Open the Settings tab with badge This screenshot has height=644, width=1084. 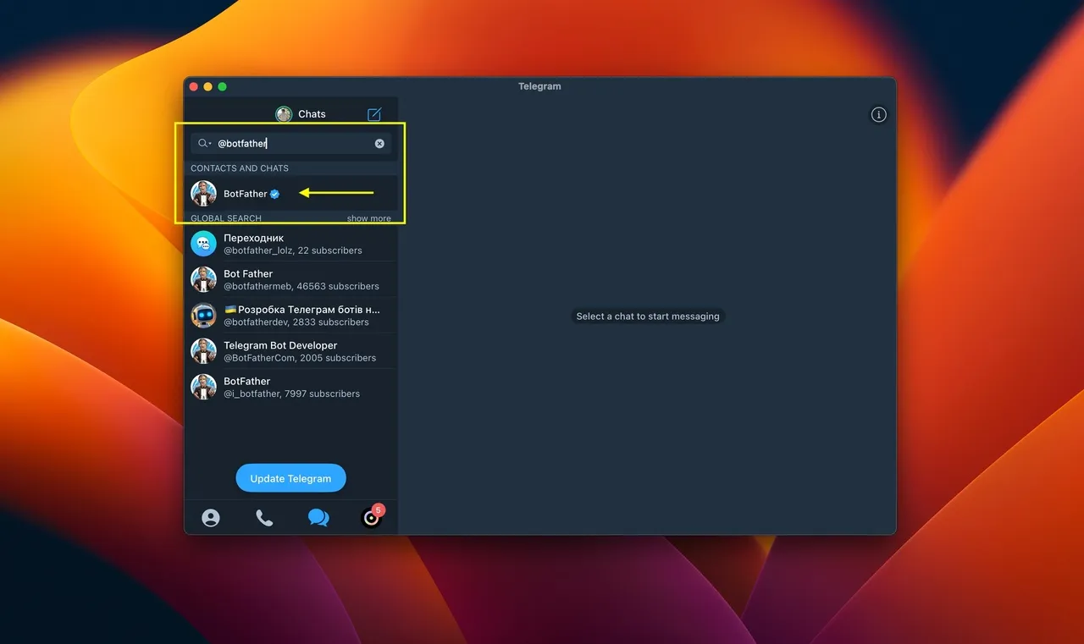(372, 517)
